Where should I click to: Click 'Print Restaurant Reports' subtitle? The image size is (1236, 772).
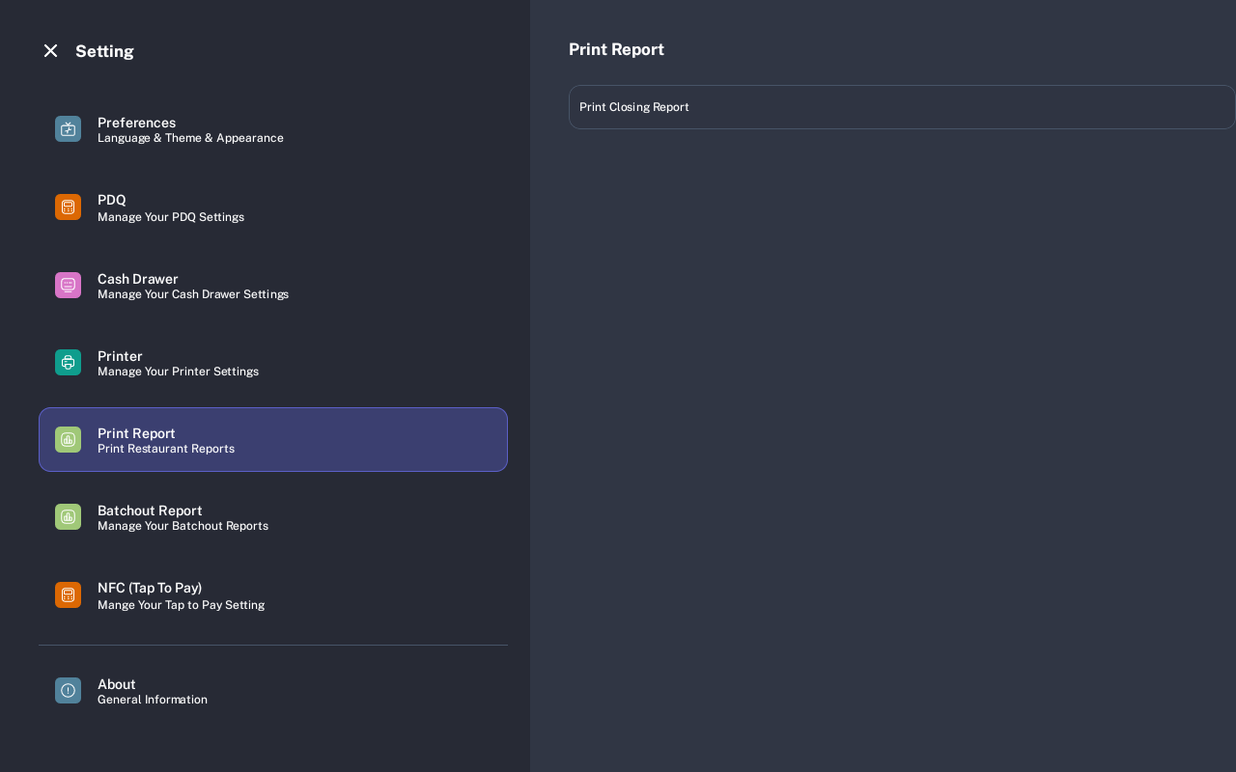(x=166, y=449)
